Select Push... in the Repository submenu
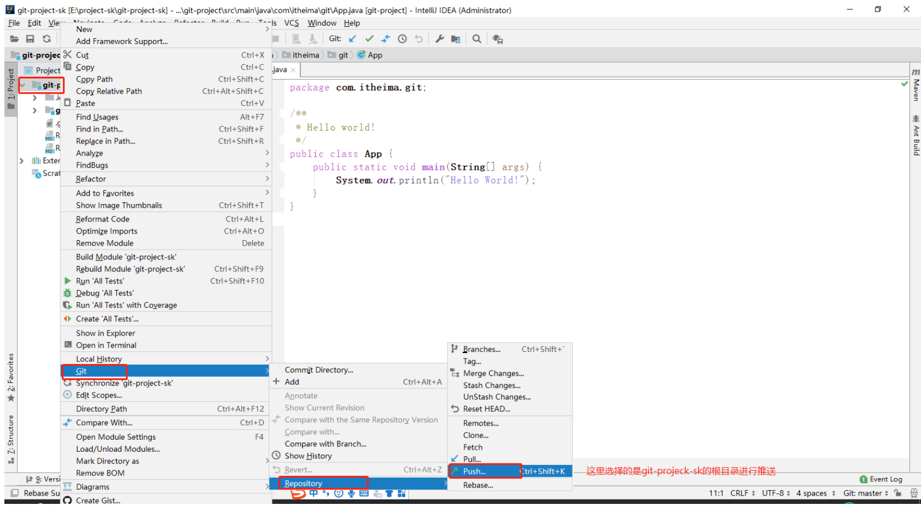This screenshot has width=921, height=505. tap(474, 471)
